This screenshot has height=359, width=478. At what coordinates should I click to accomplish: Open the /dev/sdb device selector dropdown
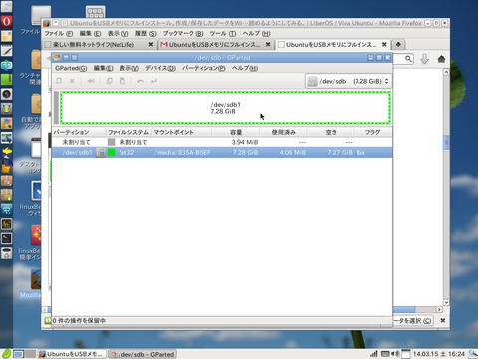pyautogui.click(x=349, y=81)
